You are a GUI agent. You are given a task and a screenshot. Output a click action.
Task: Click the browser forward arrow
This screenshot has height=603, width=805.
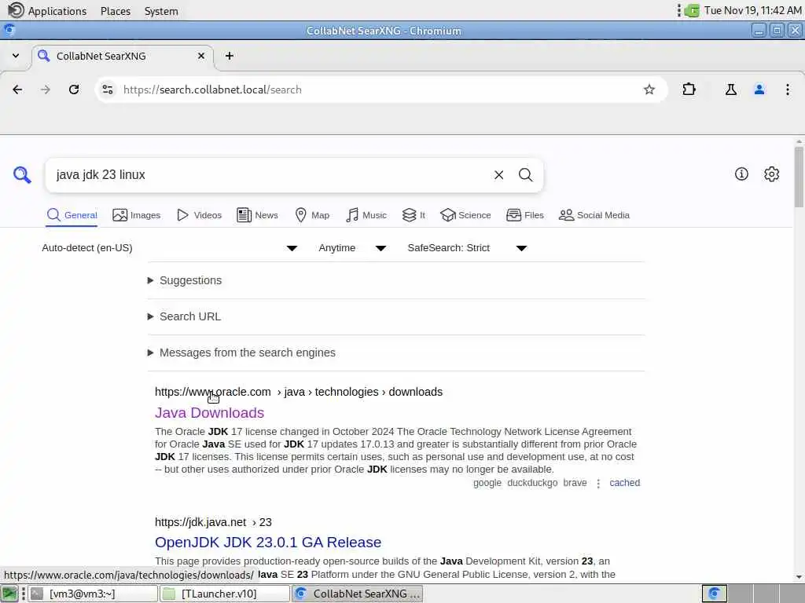click(46, 90)
